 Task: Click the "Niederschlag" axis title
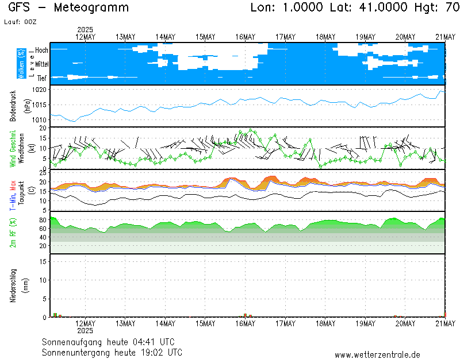[x=13, y=285]
